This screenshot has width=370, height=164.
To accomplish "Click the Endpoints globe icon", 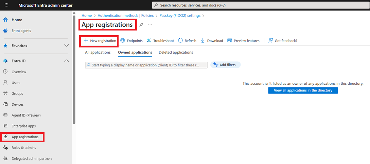I will point(123,40).
